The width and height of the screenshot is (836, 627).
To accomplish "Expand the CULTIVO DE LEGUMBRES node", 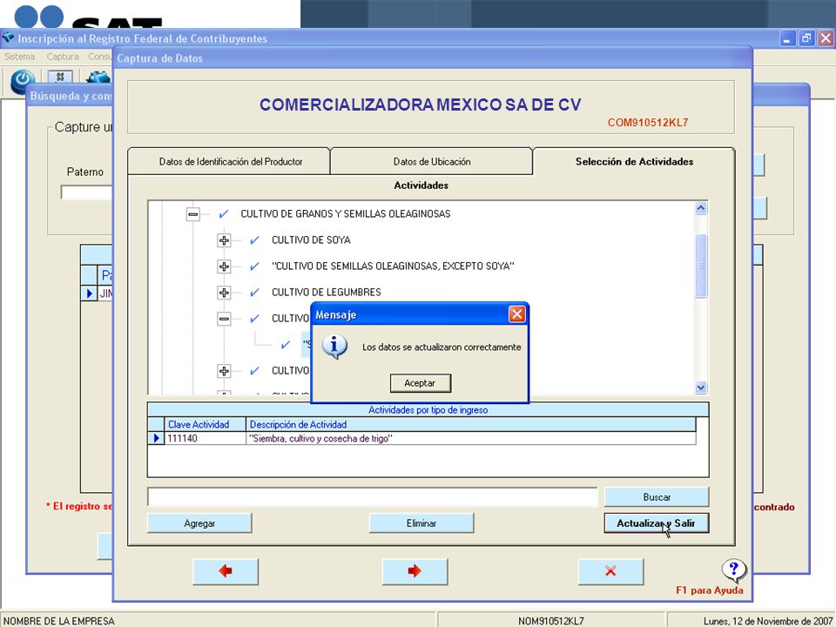I will click(x=224, y=293).
